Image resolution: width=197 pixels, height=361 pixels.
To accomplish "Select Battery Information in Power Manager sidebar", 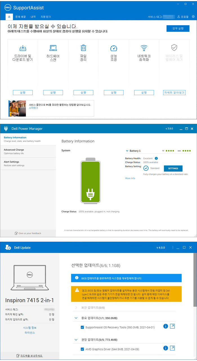I will click(x=28, y=139).
